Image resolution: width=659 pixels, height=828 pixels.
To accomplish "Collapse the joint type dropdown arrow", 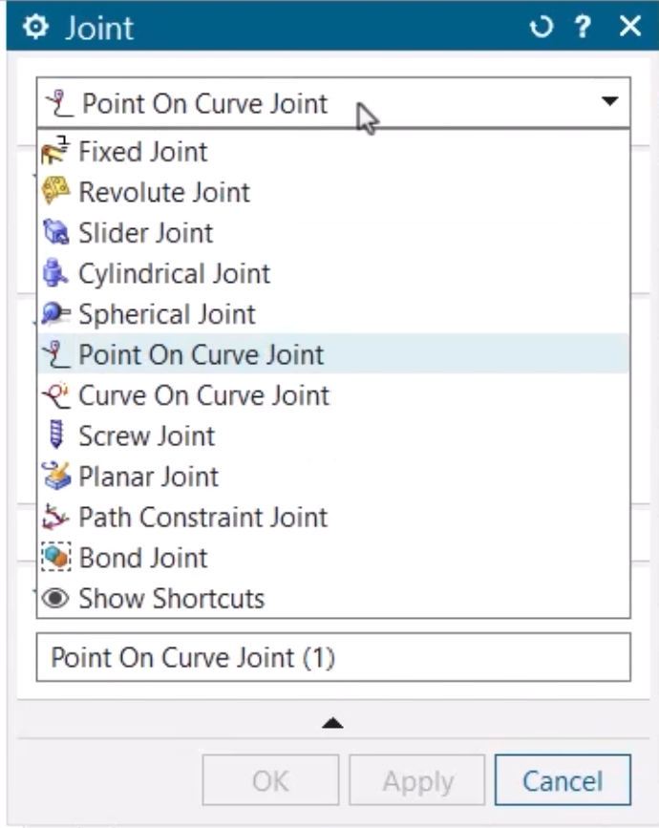I will point(608,102).
